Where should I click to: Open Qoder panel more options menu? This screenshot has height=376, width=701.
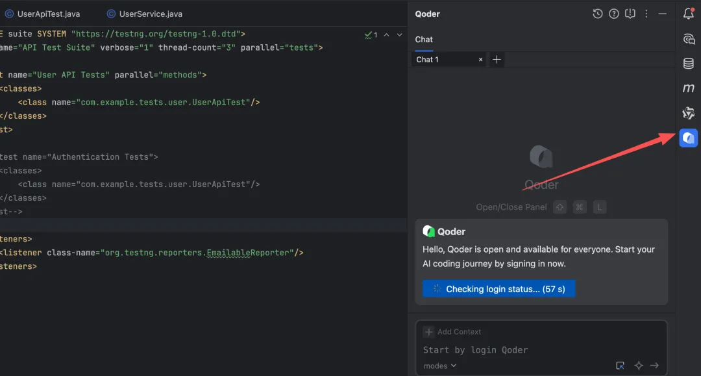pos(646,14)
